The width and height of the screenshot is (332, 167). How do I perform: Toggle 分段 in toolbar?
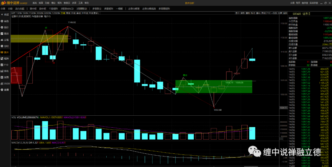[10, 9]
